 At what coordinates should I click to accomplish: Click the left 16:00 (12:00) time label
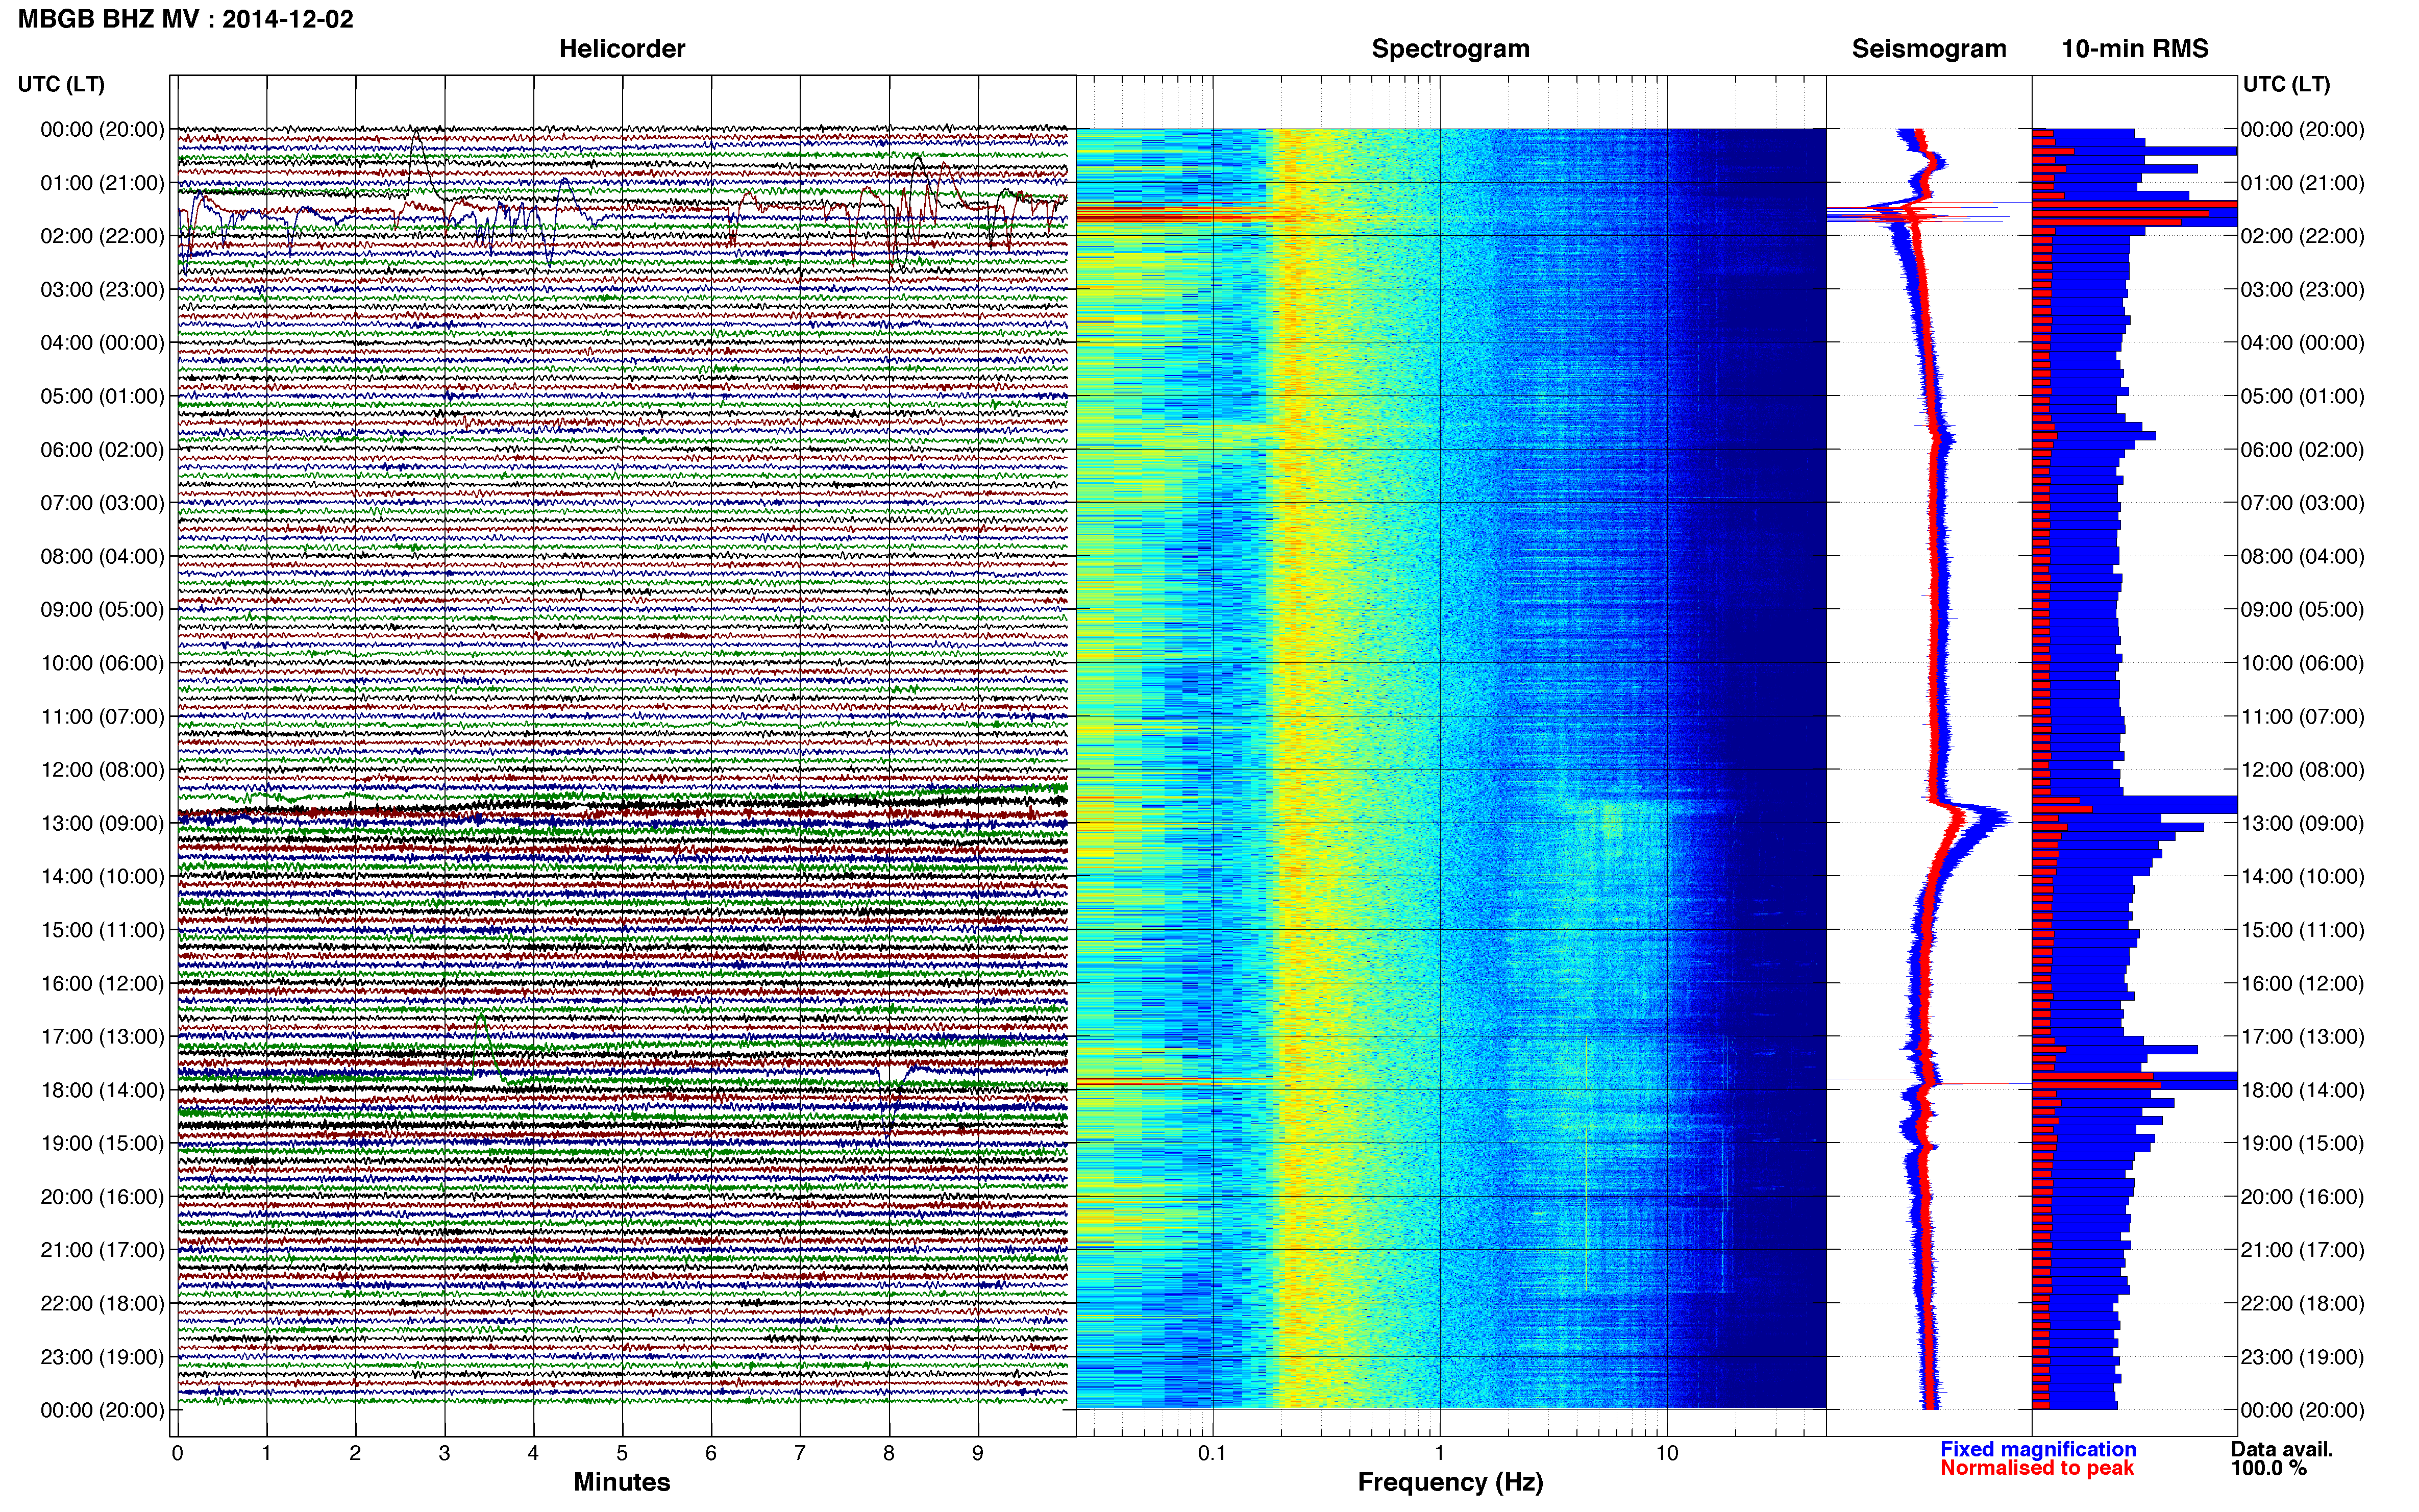click(x=102, y=983)
